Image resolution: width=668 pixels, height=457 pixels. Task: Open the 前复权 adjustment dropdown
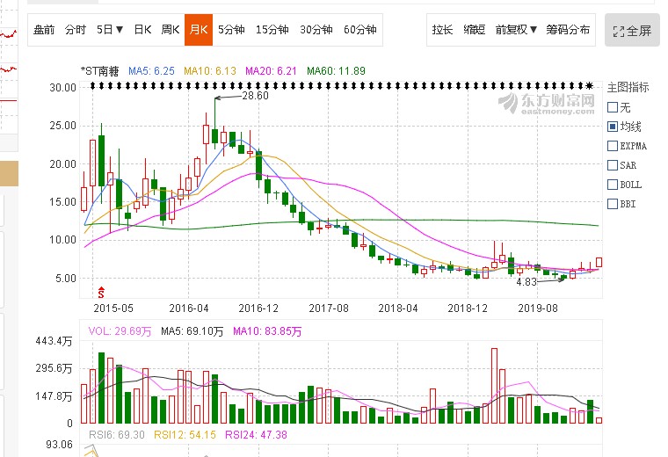click(516, 30)
